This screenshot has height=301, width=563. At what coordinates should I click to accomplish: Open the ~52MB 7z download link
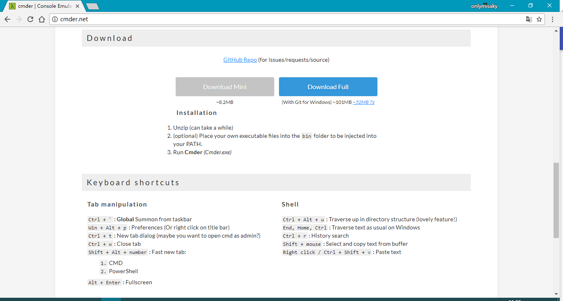[x=363, y=102]
